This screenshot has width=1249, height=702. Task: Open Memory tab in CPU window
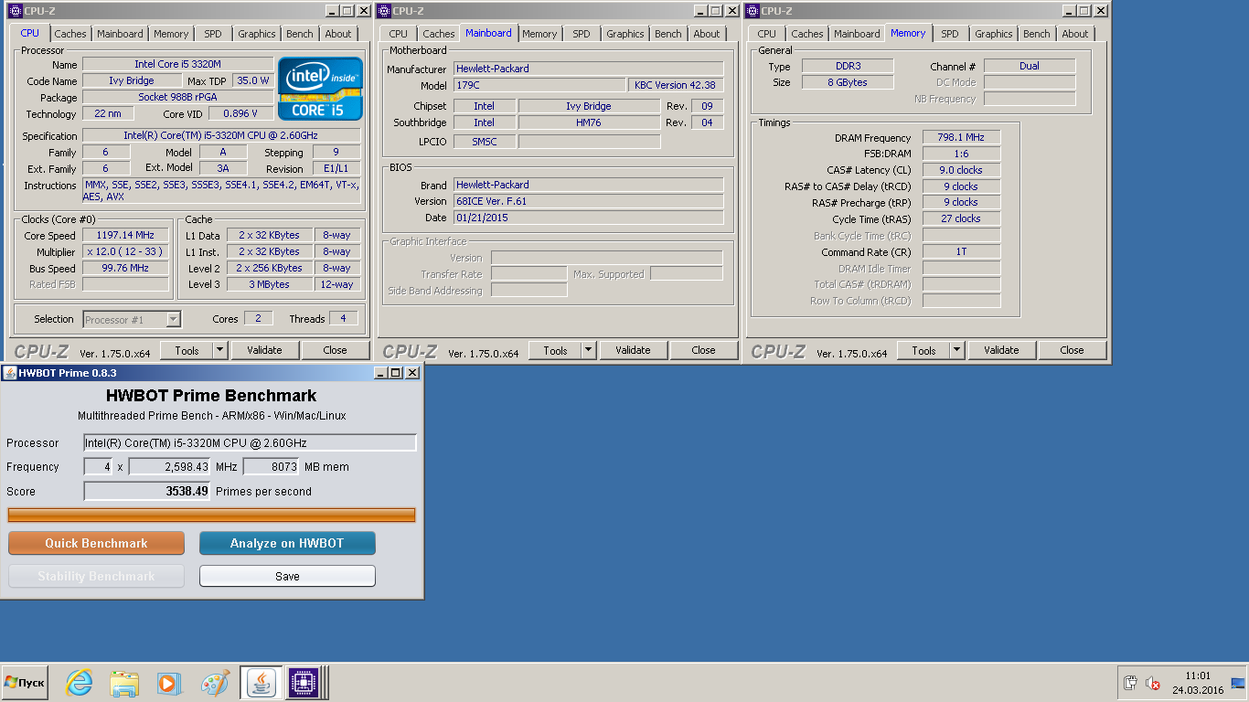pos(171,34)
